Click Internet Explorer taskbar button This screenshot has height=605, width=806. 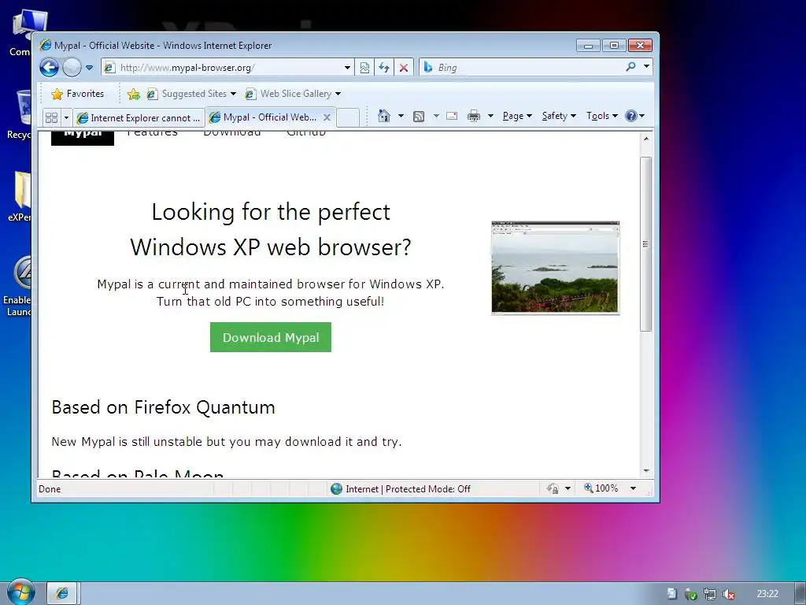[x=62, y=593]
